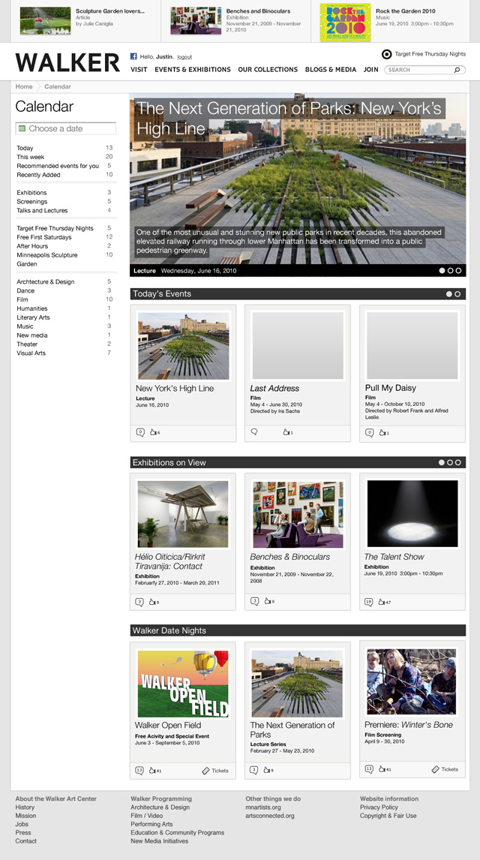
Task: Open the VISIT menu
Action: [x=139, y=70]
